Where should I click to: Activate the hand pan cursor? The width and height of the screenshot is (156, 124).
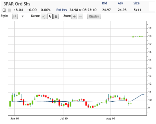[56, 17]
